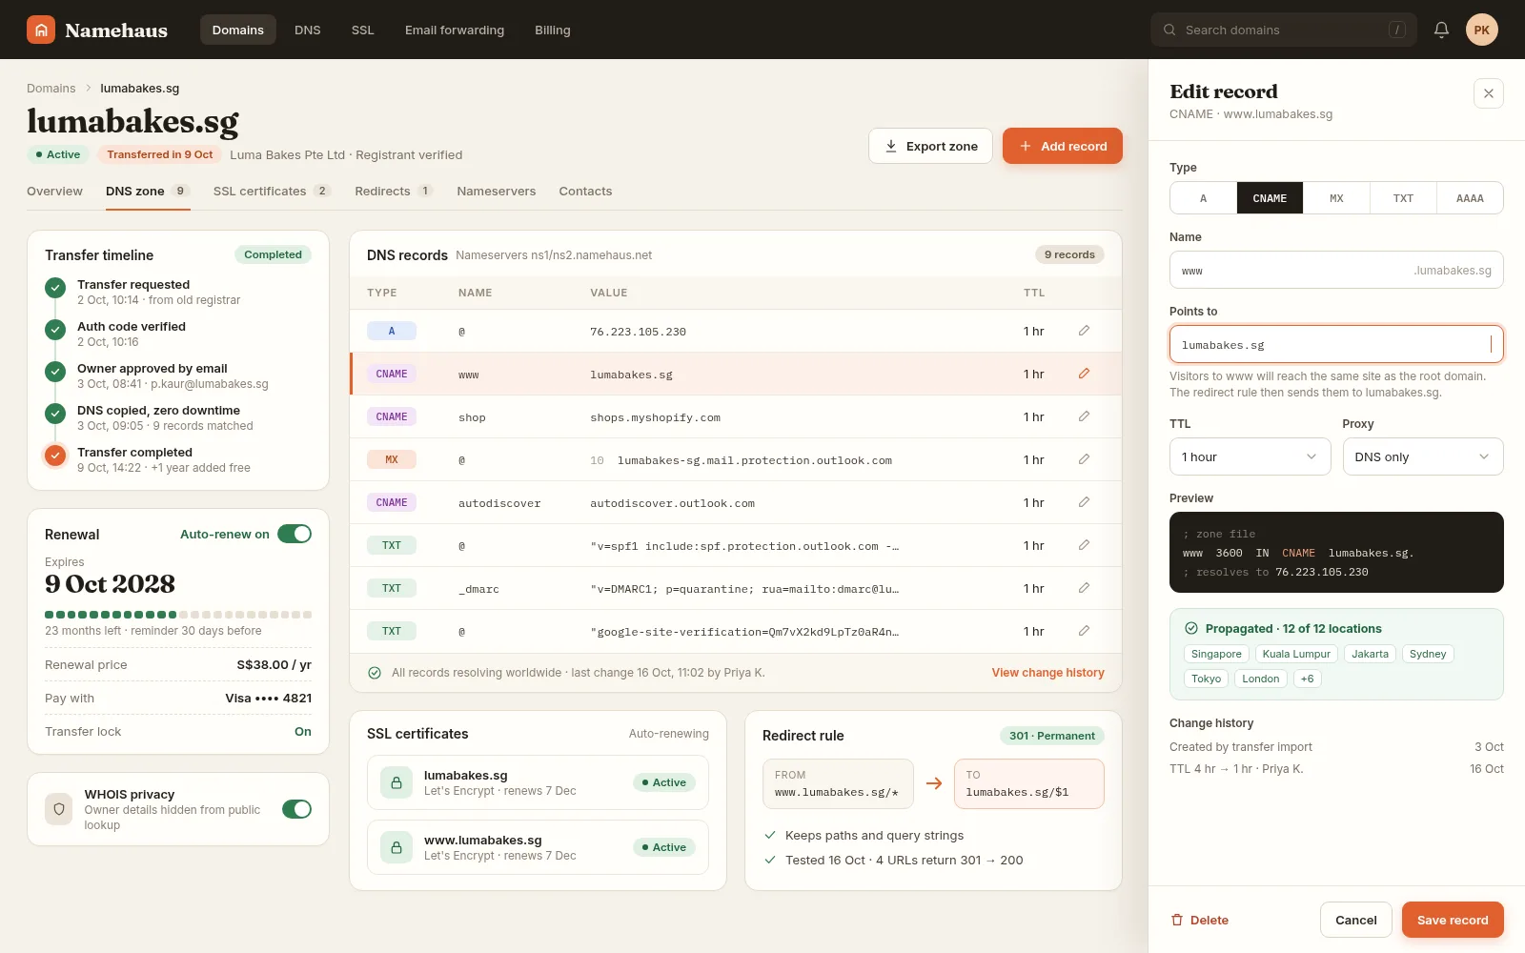This screenshot has height=953, width=1525.
Task: Click the Transfer completed step marker
Action: click(x=55, y=456)
